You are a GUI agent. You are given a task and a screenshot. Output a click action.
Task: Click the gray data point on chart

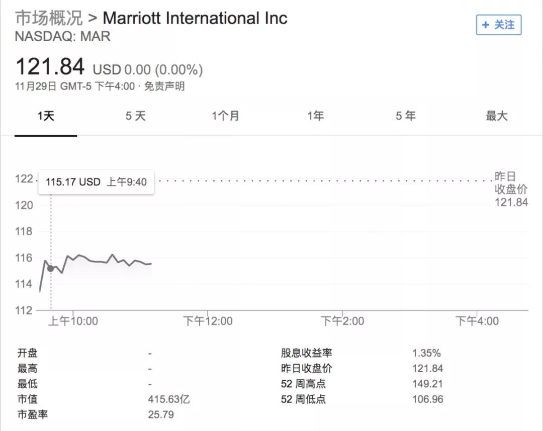coord(51,268)
